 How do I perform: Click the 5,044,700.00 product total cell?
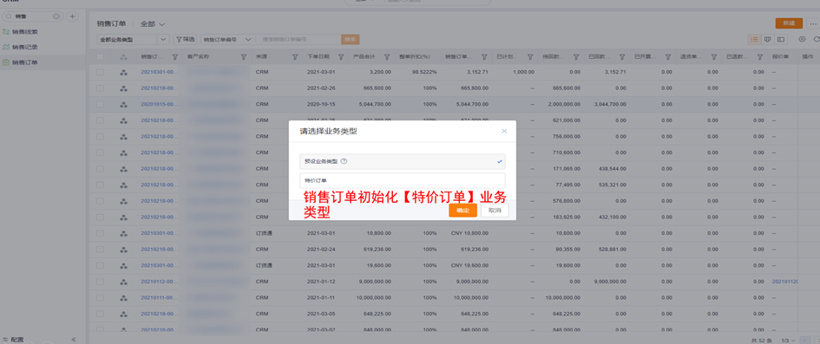click(375, 104)
